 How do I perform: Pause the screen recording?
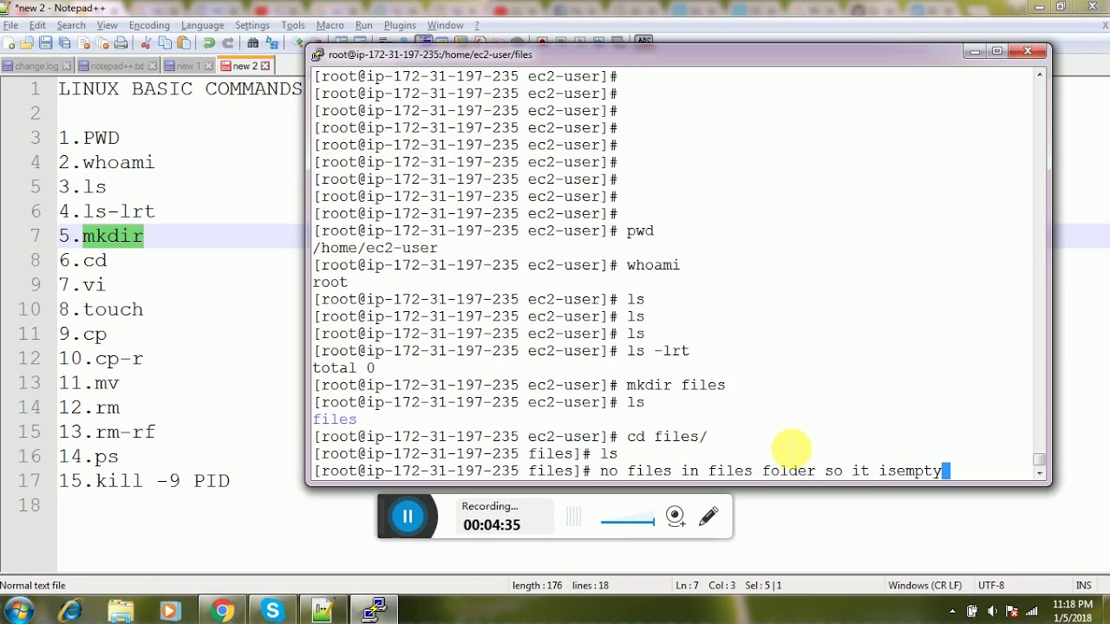pos(408,517)
